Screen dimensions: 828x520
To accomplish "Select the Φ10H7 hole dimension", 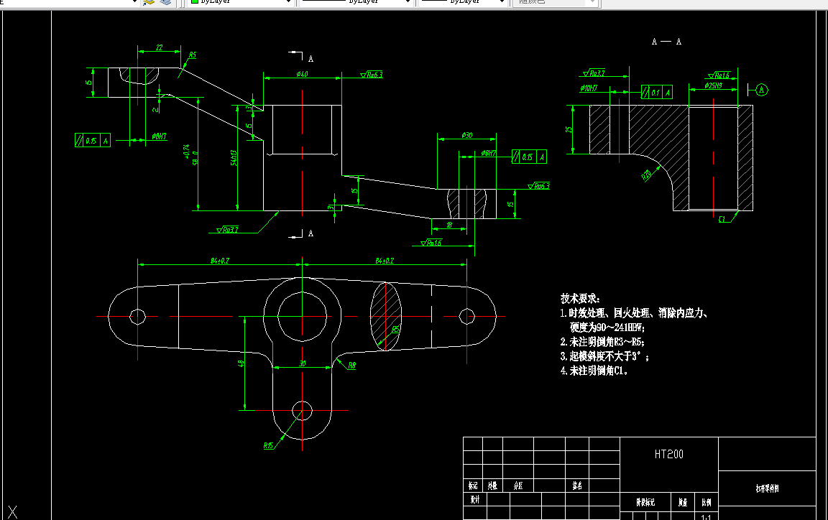I will pyautogui.click(x=588, y=88).
